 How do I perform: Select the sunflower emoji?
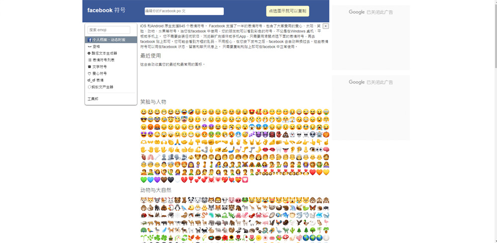(232, 238)
